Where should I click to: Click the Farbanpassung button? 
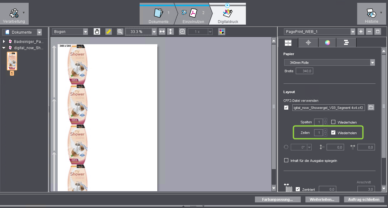click(x=277, y=199)
